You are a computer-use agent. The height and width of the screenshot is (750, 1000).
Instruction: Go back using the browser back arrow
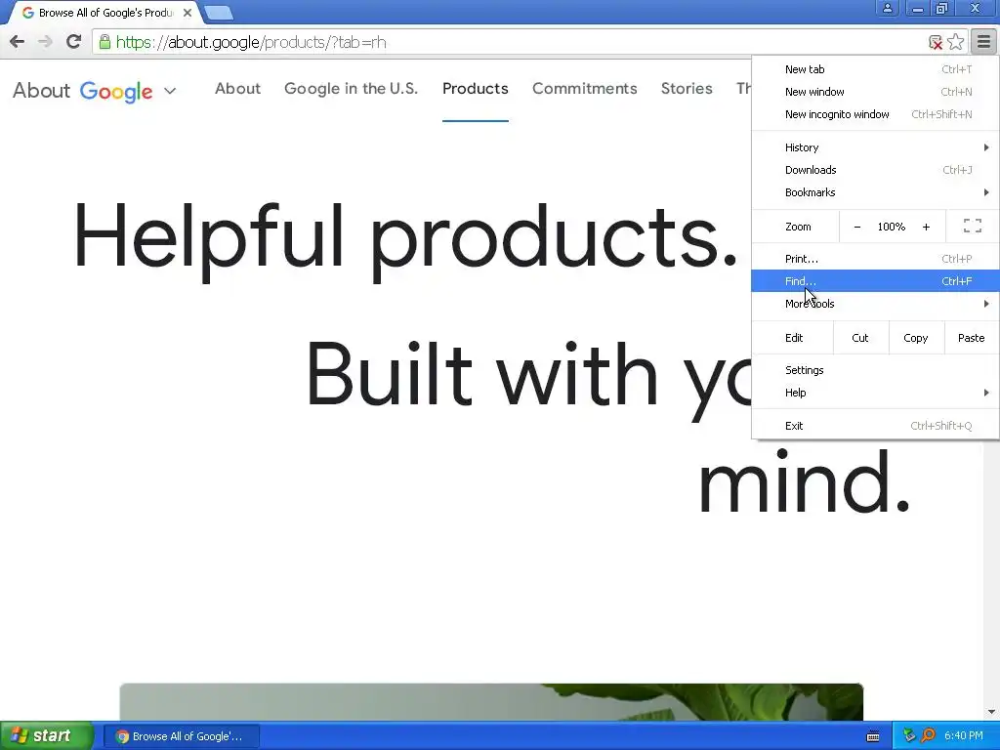pyautogui.click(x=18, y=42)
